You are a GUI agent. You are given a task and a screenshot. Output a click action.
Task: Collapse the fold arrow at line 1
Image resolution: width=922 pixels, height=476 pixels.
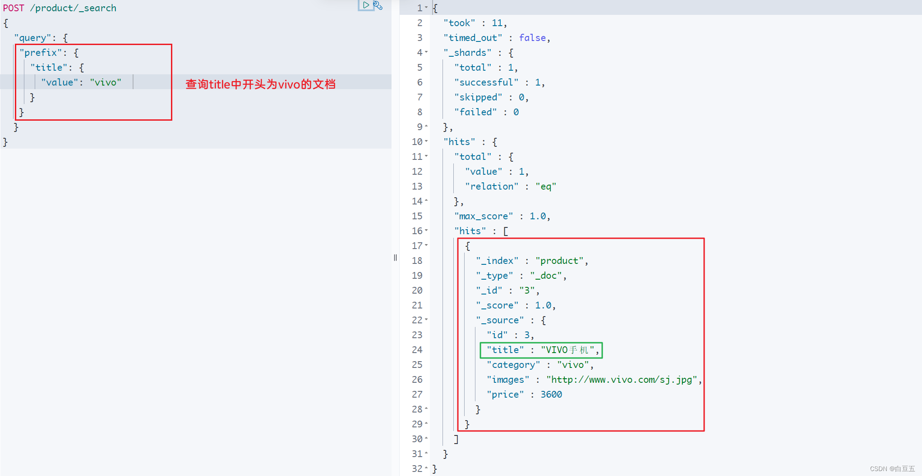pyautogui.click(x=426, y=8)
